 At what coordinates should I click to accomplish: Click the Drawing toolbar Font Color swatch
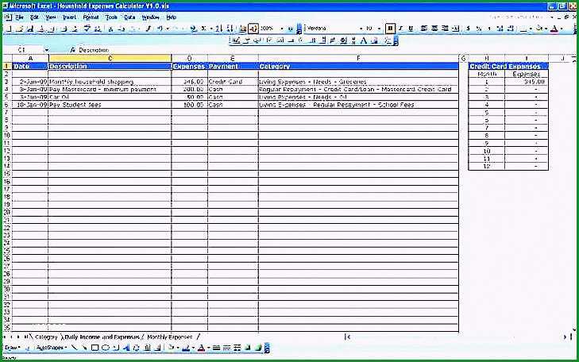coord(201,348)
